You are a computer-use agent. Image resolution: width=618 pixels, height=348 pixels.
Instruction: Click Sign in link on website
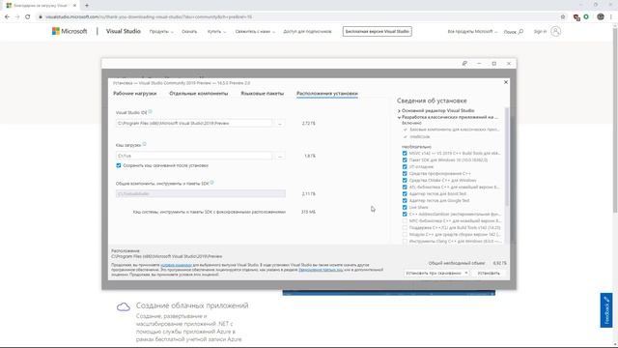[540, 32]
